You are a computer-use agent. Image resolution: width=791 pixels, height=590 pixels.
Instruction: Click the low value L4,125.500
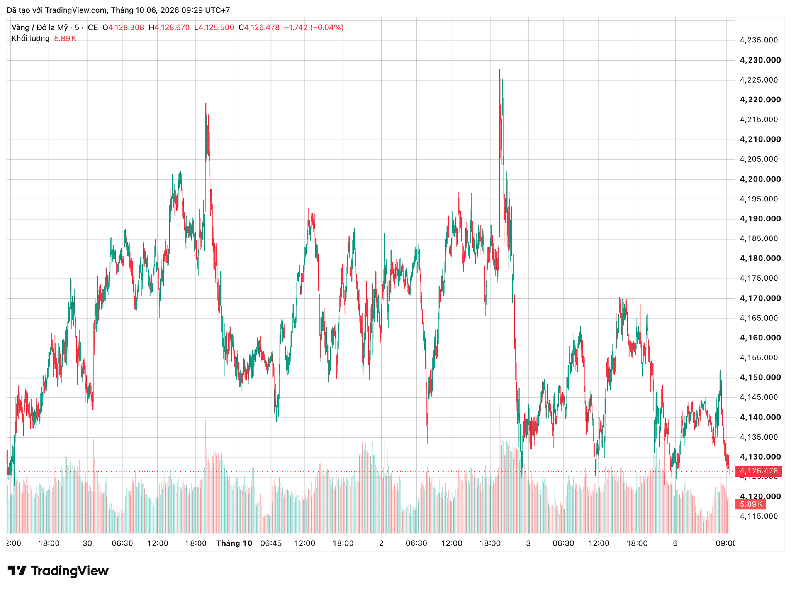pos(214,27)
